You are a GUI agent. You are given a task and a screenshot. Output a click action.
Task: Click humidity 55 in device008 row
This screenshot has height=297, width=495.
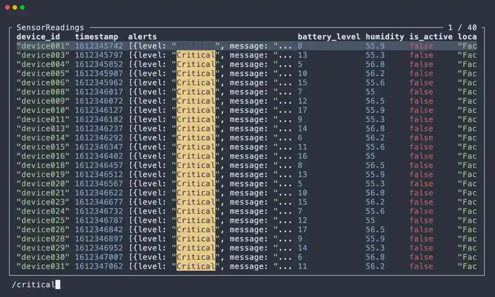click(370, 92)
